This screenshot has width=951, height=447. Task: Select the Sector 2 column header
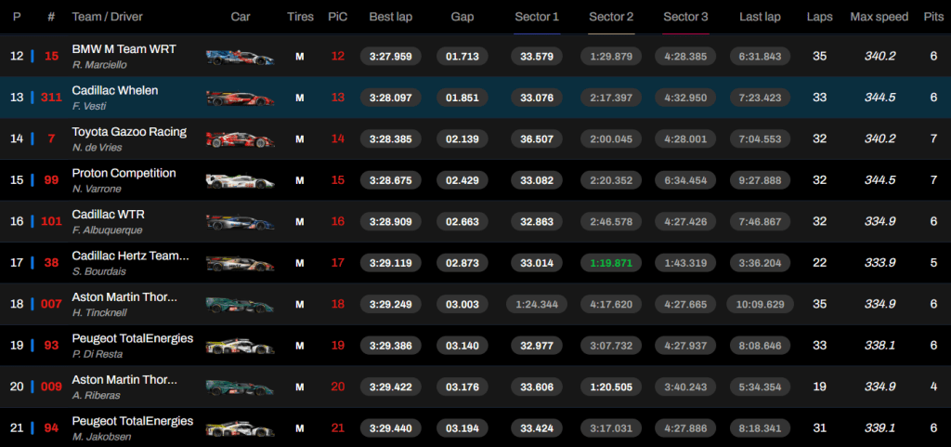611,17
